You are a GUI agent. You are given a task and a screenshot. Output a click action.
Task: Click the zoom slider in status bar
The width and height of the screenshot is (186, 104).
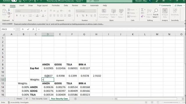pyautogui.click(x=171, y=102)
